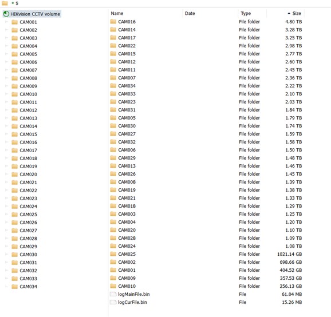Image resolution: width=331 pixels, height=317 pixels.
Task: Click the 1021.14 GB size value
Action: pos(289,254)
